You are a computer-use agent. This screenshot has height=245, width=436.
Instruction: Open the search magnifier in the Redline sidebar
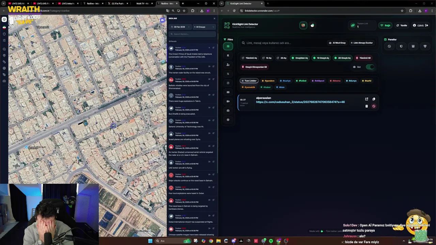[4, 49]
